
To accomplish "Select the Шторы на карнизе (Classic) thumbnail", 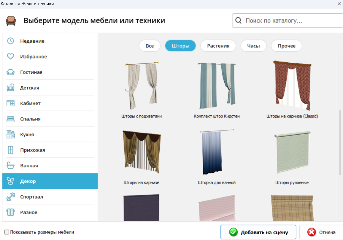I will click(x=292, y=85).
